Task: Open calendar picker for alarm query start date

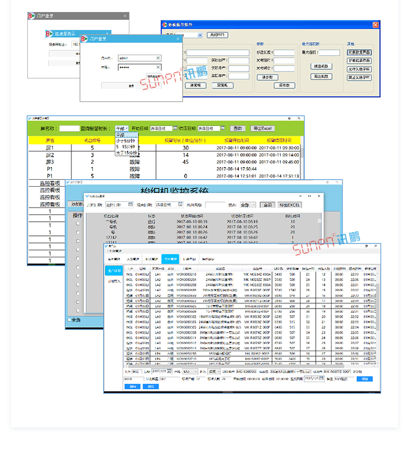Action: point(175,128)
